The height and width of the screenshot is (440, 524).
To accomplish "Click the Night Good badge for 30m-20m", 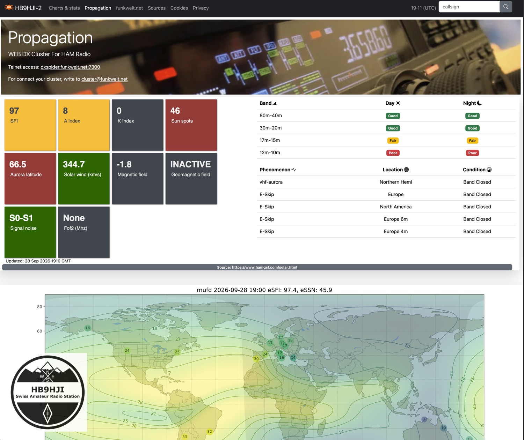I will coord(472,128).
